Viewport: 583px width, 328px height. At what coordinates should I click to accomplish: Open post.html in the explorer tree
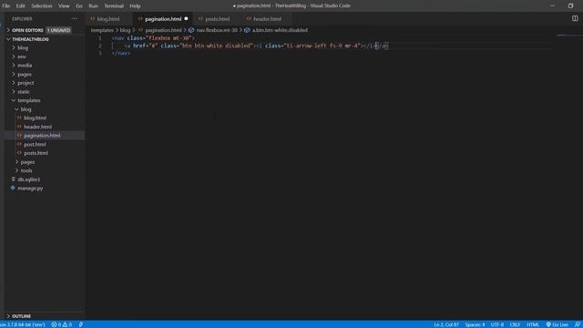pyautogui.click(x=35, y=144)
